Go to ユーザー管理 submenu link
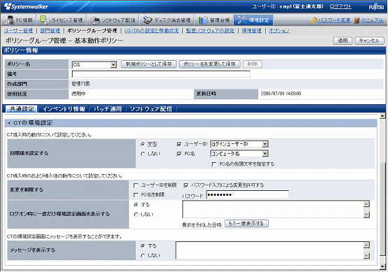Image resolution: width=388 pixels, height=272 pixels. [x=19, y=31]
